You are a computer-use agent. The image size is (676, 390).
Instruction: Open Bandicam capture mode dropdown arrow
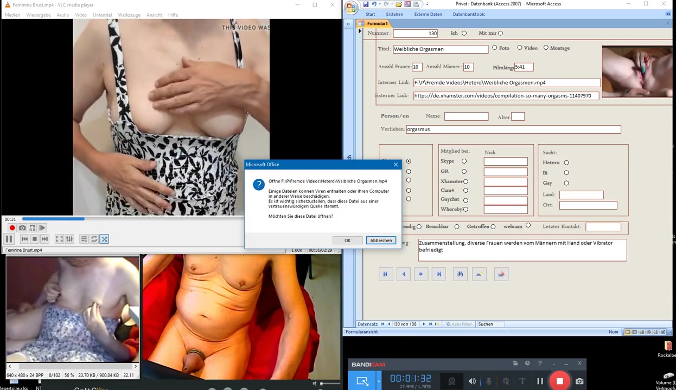(x=378, y=381)
